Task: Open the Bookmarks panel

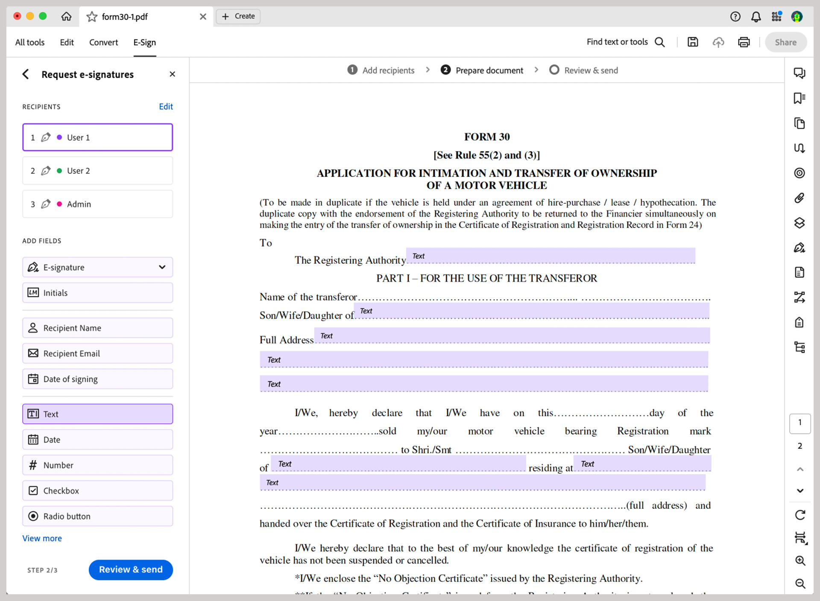Action: (x=799, y=98)
